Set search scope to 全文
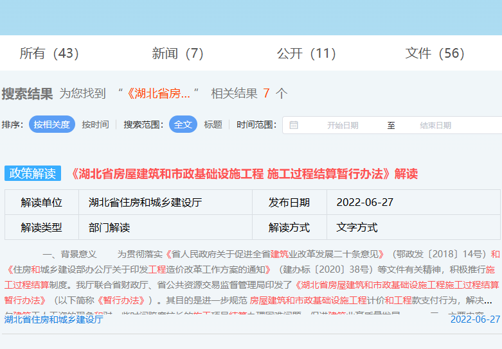 (x=183, y=124)
